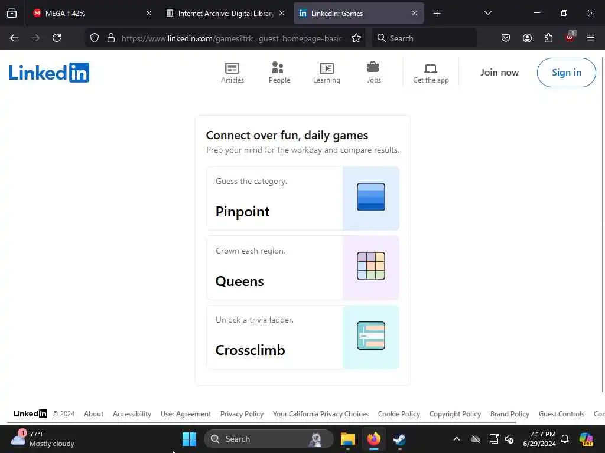Click the uBlock Origin extension icon
This screenshot has height=453, width=605.
(570, 37)
